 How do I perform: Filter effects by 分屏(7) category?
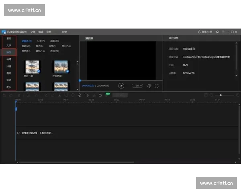pyautogui.click(x=41, y=41)
